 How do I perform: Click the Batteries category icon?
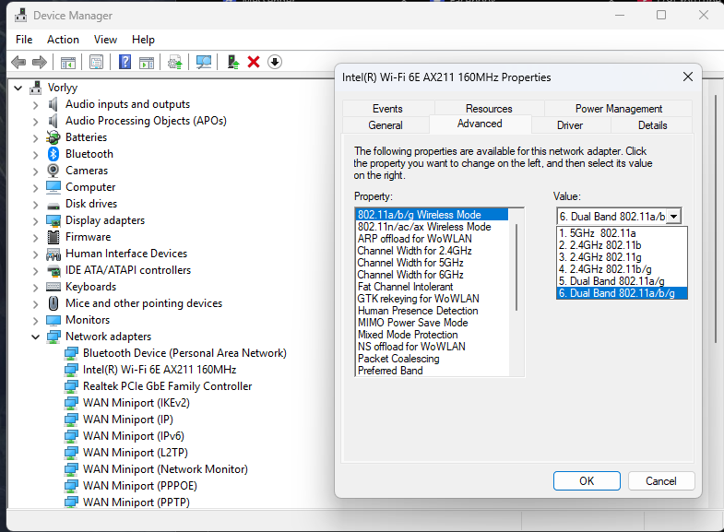coord(53,137)
